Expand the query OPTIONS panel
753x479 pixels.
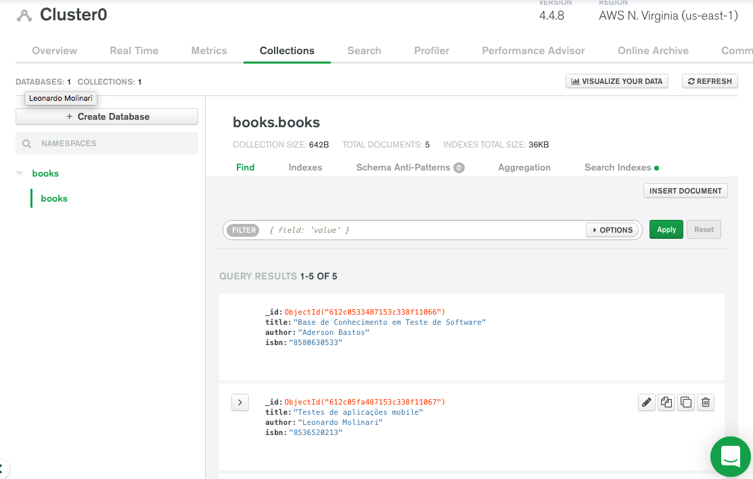pos(612,230)
